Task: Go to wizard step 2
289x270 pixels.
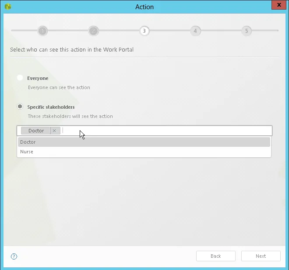Action: point(93,31)
